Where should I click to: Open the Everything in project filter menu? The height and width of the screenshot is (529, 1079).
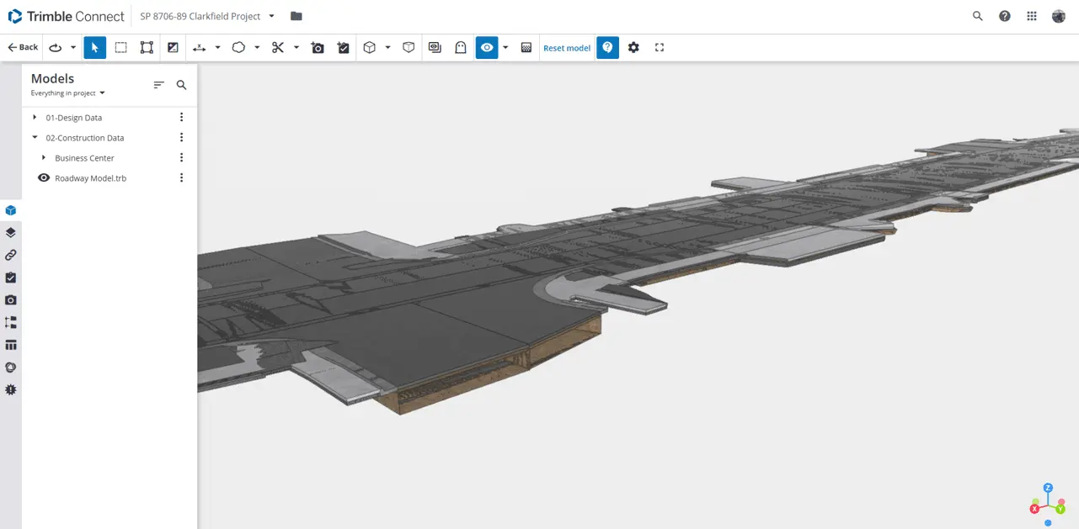[x=67, y=93]
